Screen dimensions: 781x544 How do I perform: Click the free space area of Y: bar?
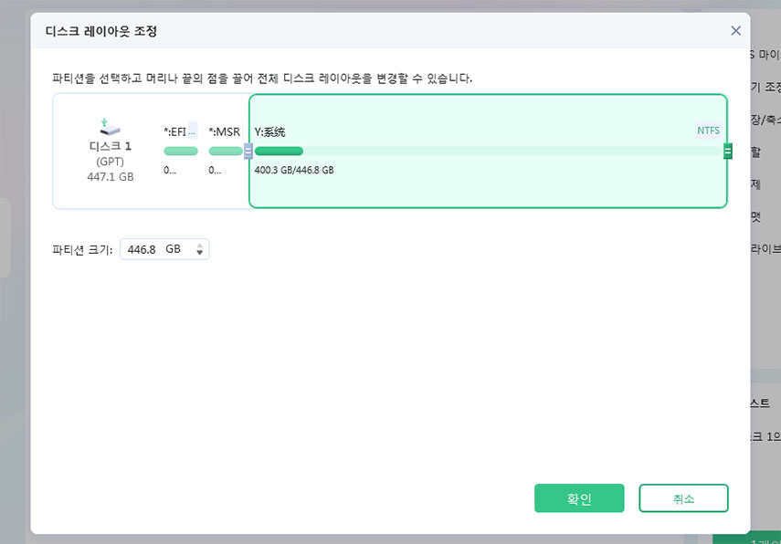[x=512, y=152]
